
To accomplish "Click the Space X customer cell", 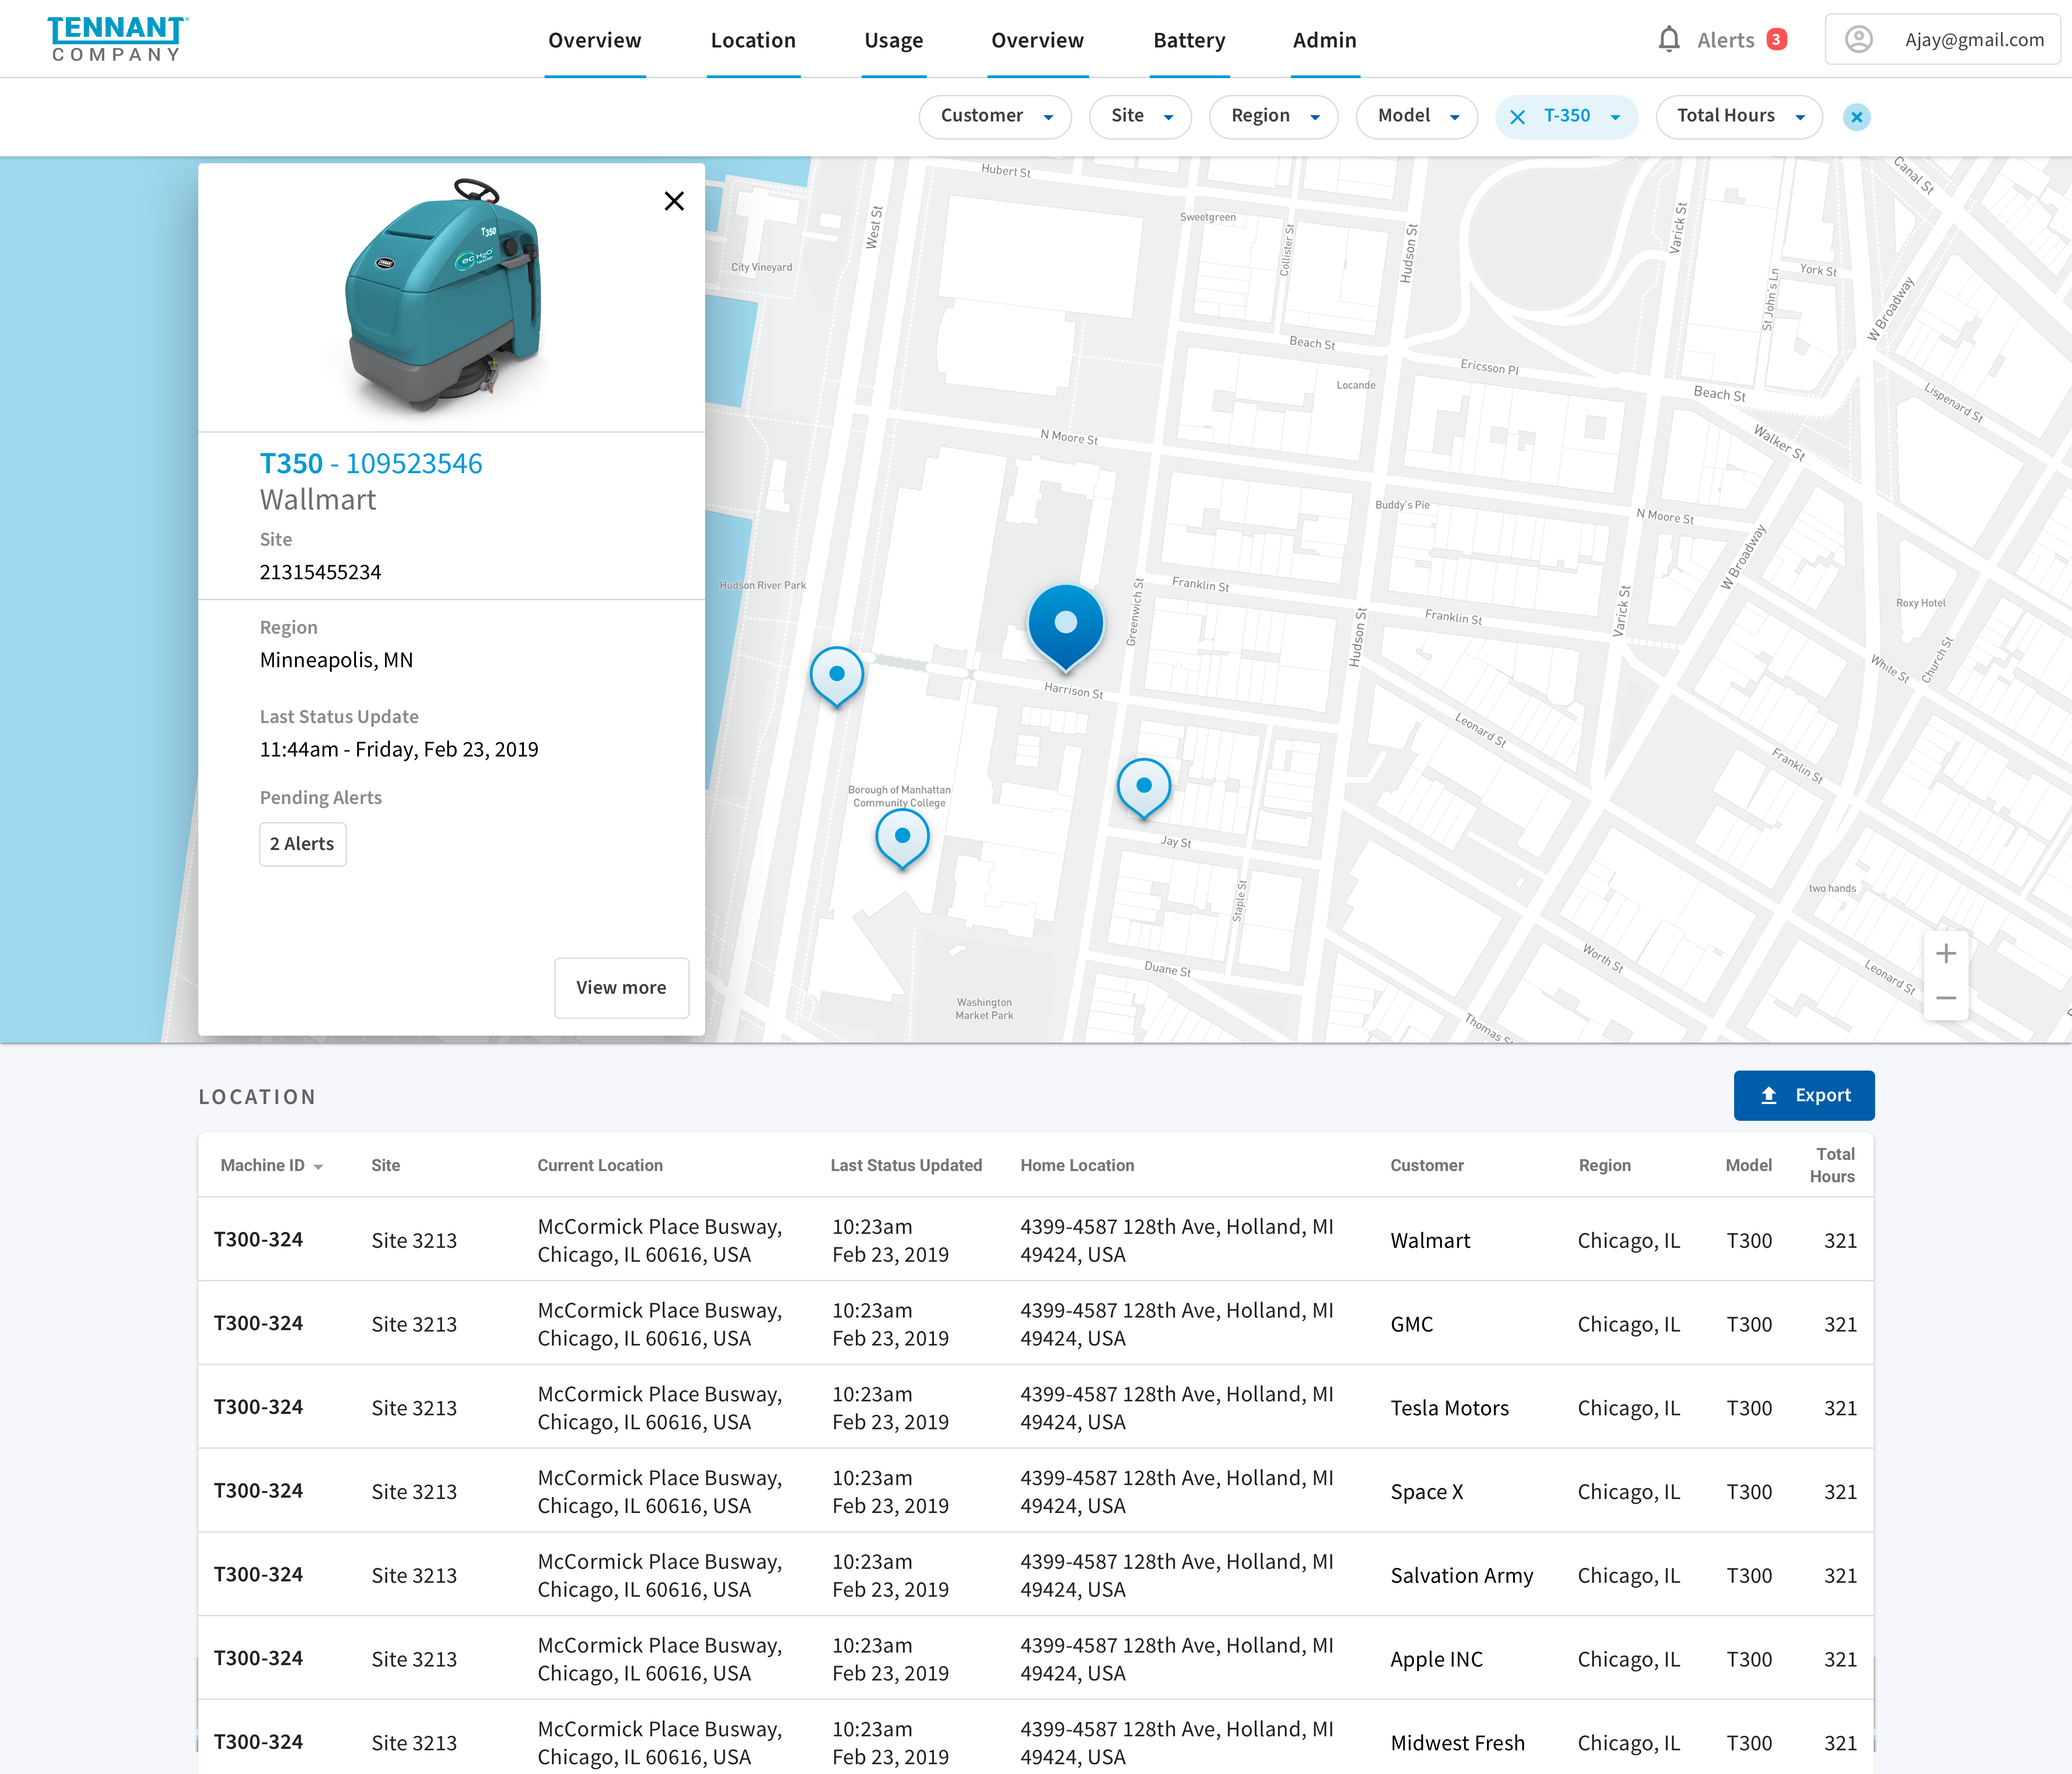I will pyautogui.click(x=1426, y=1492).
